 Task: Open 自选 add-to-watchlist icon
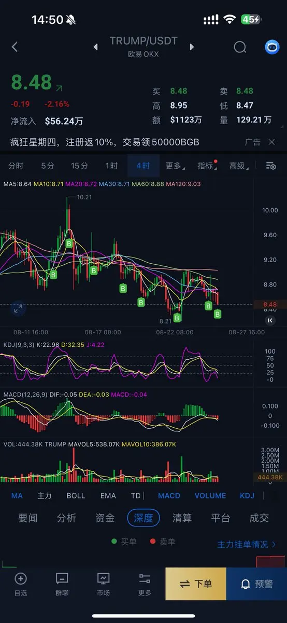pyautogui.click(x=21, y=584)
